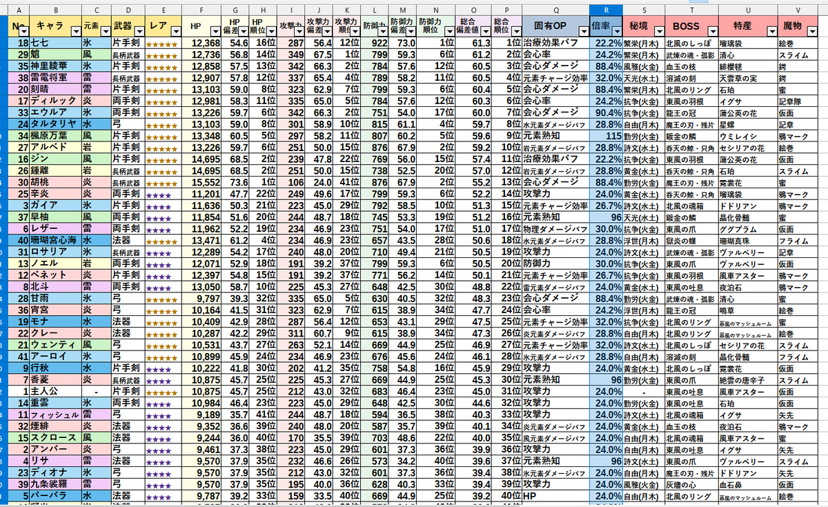Select the 九条裟羅 name cell
828x507 pixels.
click(x=56, y=485)
